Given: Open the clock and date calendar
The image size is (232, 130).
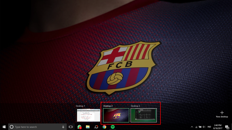Looking at the screenshot, I should pos(218,127).
